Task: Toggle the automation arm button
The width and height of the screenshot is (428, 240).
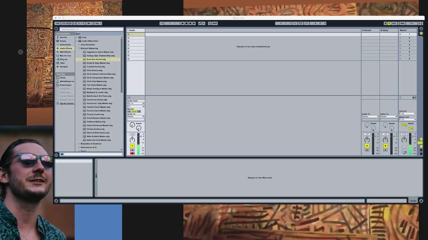Action: click(200, 23)
